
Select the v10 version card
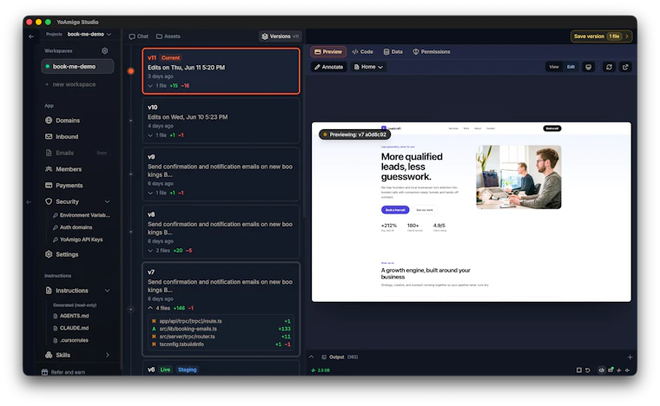point(221,121)
